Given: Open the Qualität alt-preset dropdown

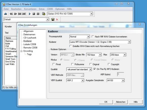Looking at the screenshot, I should coord(90,69).
